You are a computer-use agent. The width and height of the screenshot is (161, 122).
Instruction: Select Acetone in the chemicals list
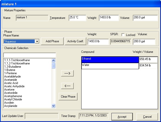(9, 90)
